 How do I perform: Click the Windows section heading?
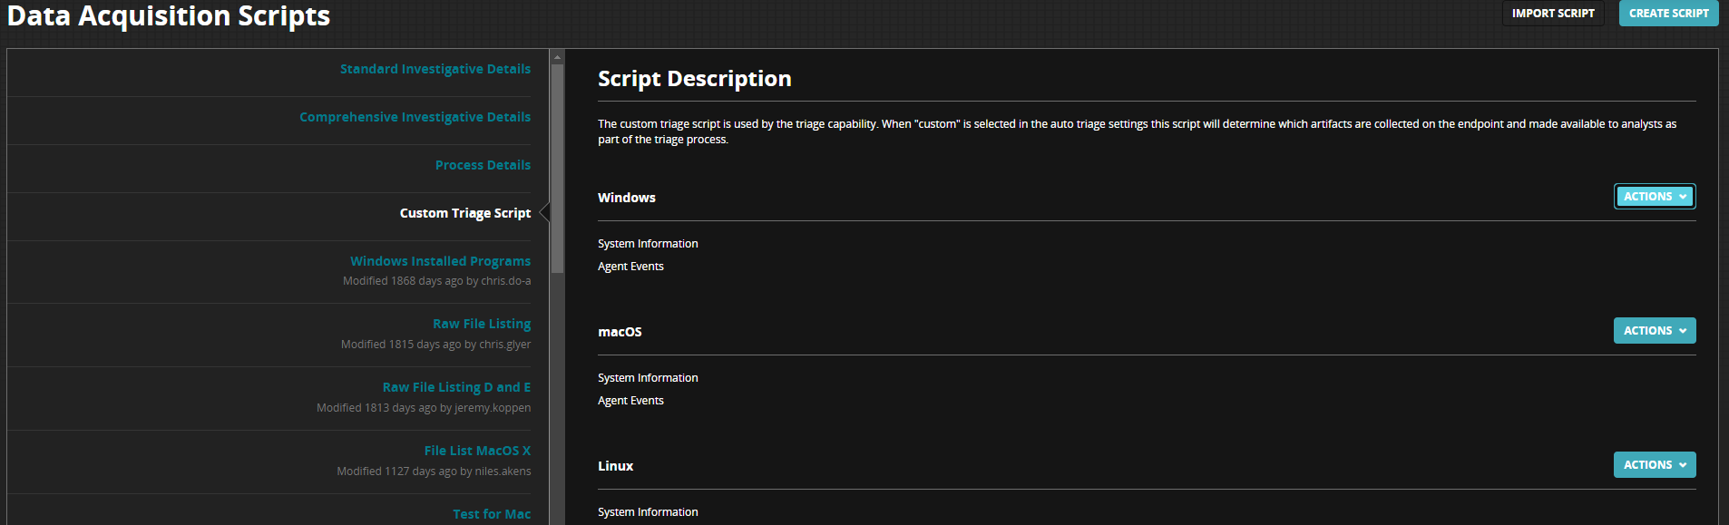[x=627, y=198]
